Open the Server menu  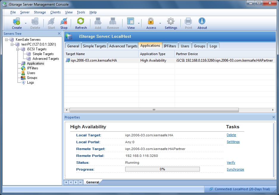click(25, 12)
